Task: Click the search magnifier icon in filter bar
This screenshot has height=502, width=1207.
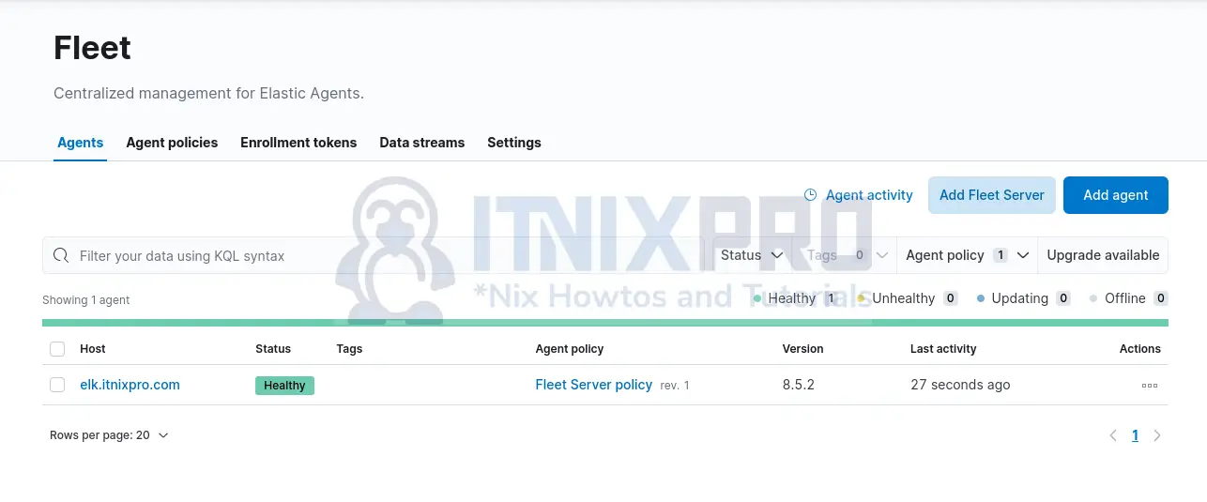Action: (x=61, y=255)
